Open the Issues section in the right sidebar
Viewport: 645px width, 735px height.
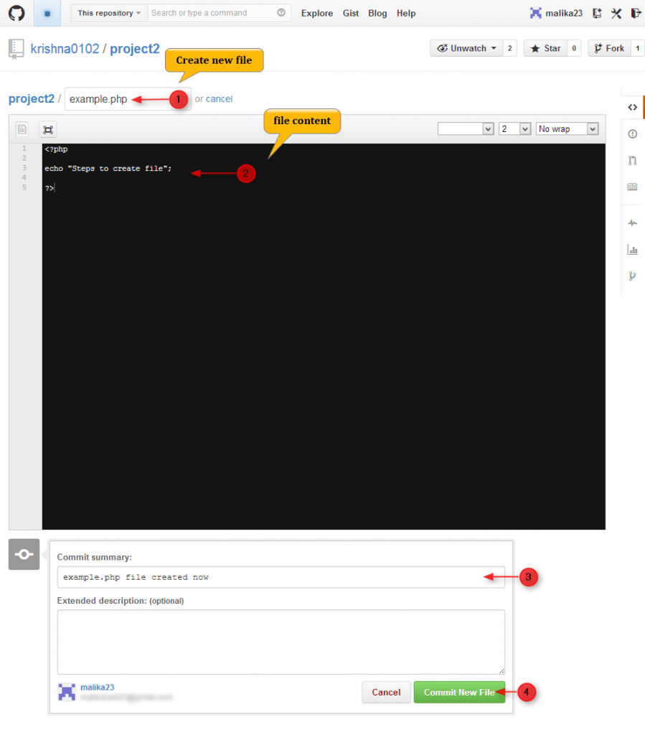632,134
